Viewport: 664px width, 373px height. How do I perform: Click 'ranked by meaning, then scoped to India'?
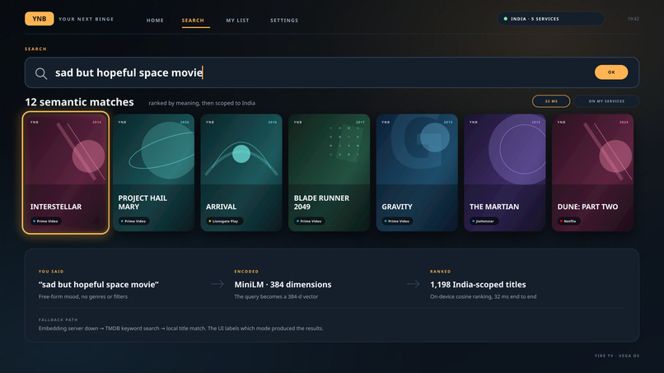point(202,103)
